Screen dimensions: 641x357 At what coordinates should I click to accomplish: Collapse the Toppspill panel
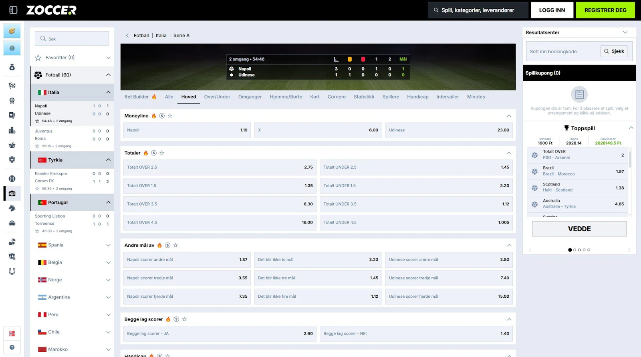[x=631, y=128]
